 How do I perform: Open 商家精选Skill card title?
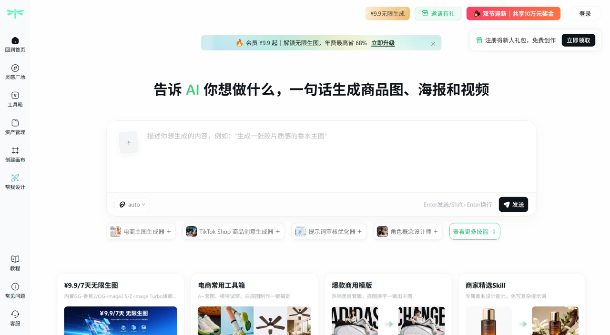tap(486, 286)
